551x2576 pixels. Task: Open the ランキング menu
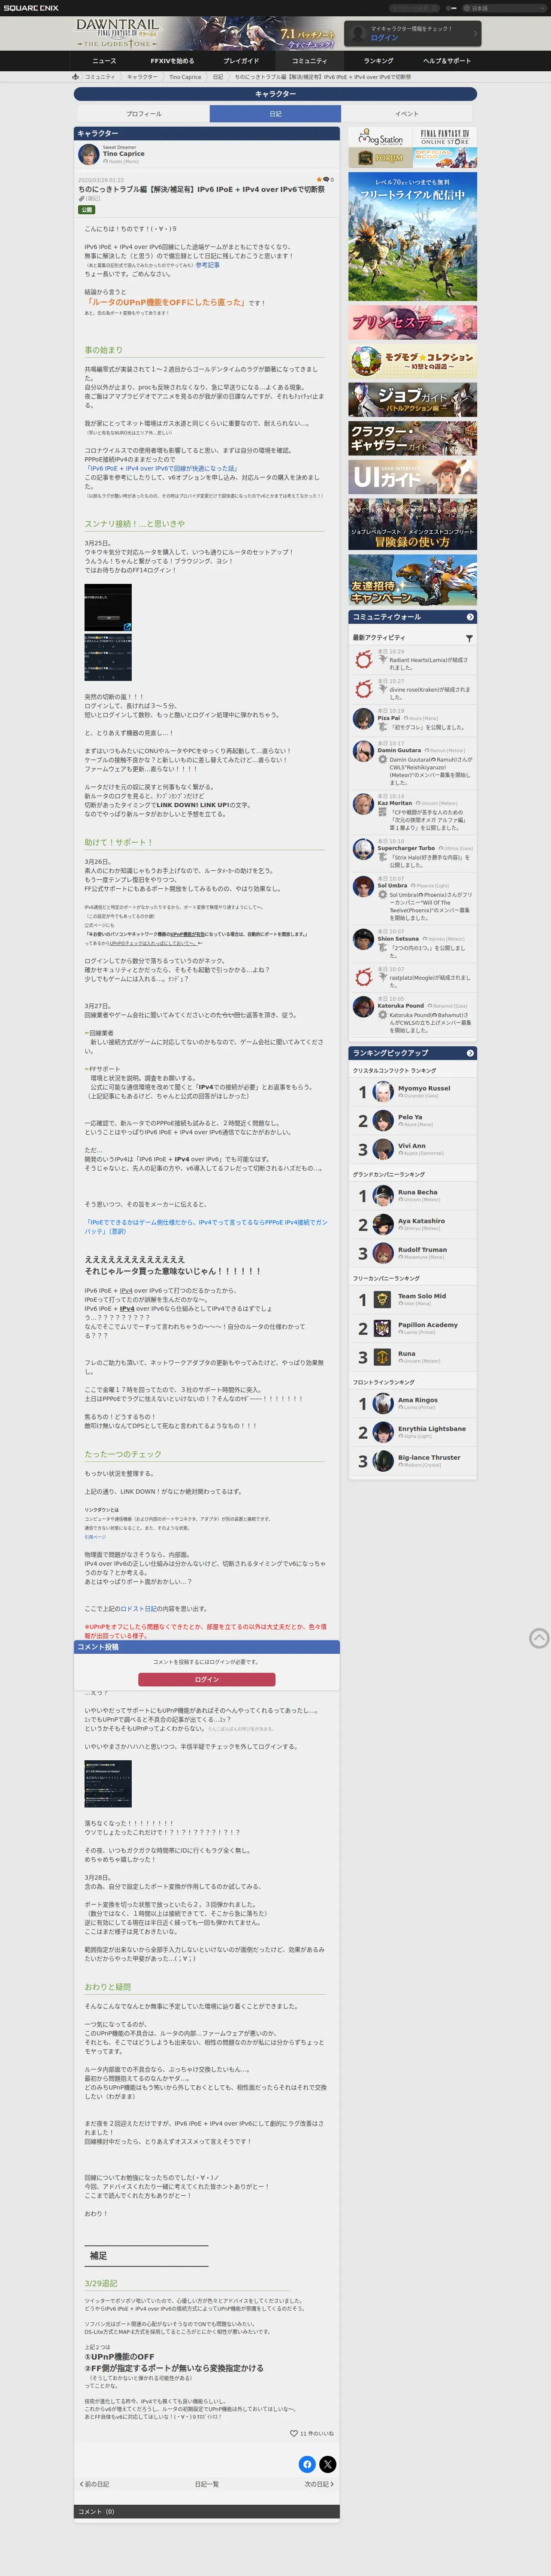378,61
